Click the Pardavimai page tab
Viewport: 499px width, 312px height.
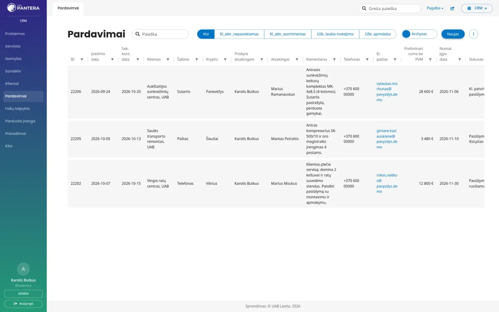point(68,8)
